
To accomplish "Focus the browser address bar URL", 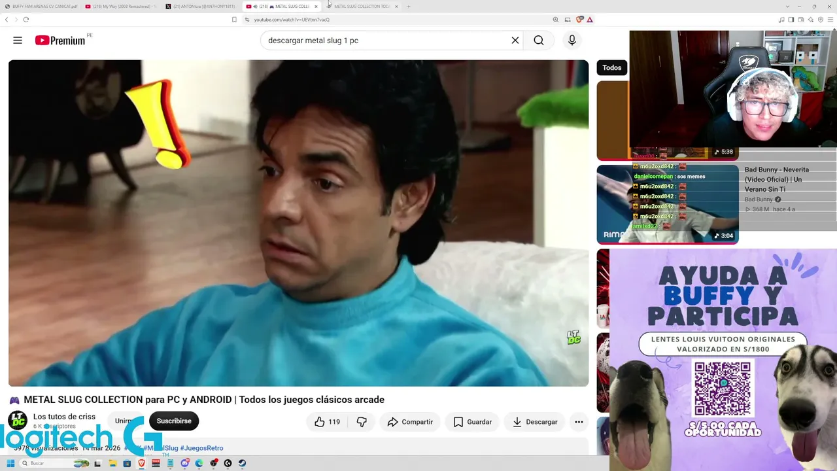I will 292,20.
